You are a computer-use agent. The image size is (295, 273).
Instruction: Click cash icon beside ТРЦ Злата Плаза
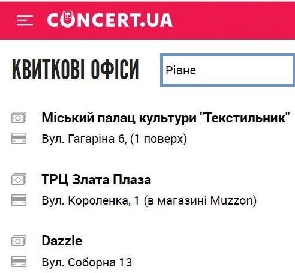click(19, 179)
